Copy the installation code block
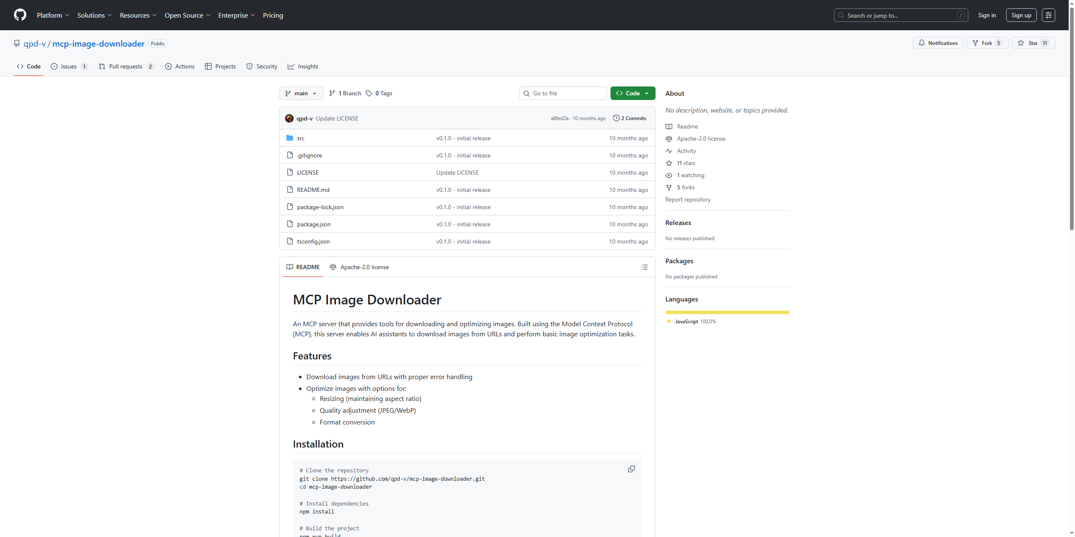This screenshot has height=537, width=1075. pyautogui.click(x=631, y=469)
